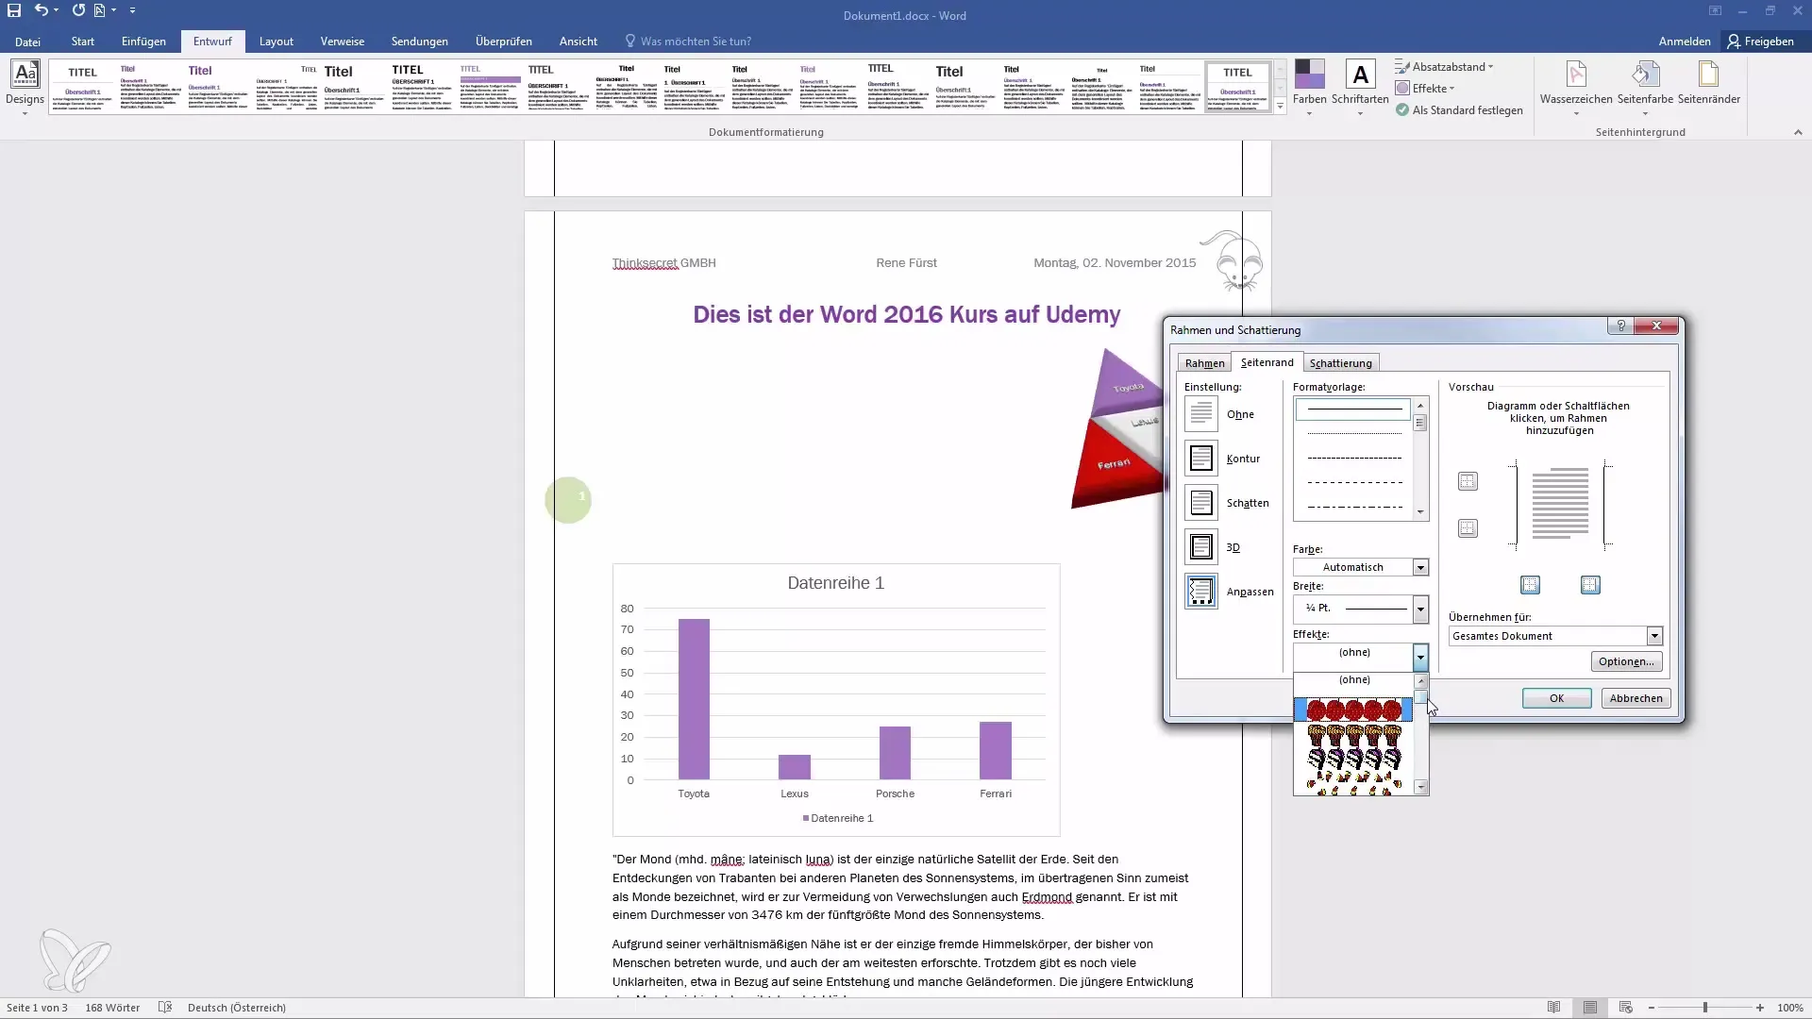Toggle the left border button in preview

(x=1530, y=585)
